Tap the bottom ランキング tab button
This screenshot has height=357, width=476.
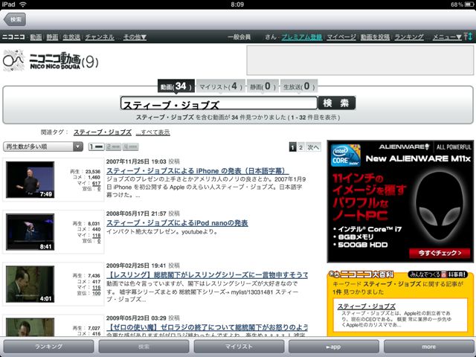48,347
